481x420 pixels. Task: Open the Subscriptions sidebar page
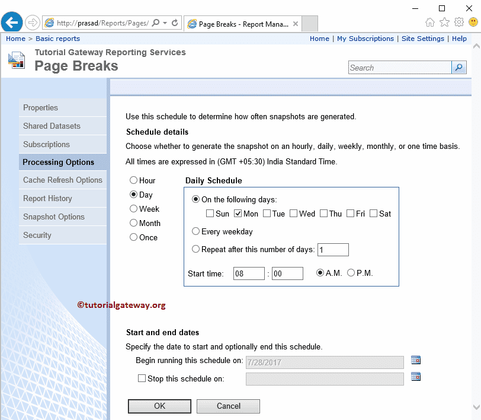pyautogui.click(x=63, y=144)
